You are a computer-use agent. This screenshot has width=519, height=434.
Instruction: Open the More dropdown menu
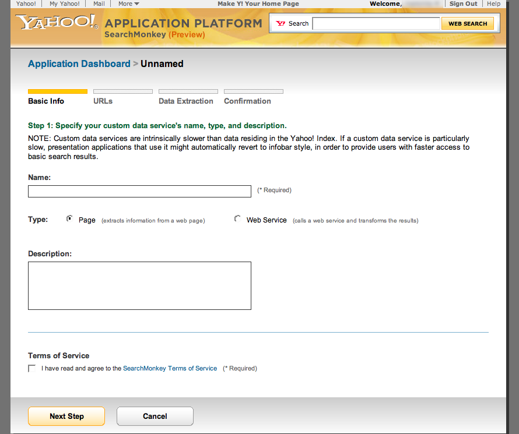129,3
